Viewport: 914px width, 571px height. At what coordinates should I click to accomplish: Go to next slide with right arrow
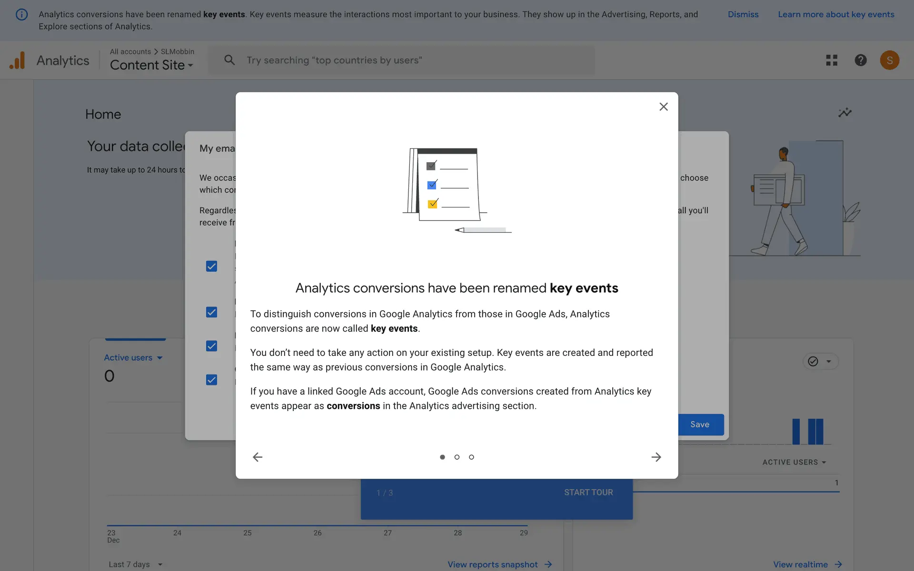(x=656, y=457)
